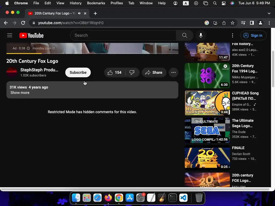Close the 20th Century Fox Logo tab
Screen dimensions: 275x206
click(x=85, y=13)
